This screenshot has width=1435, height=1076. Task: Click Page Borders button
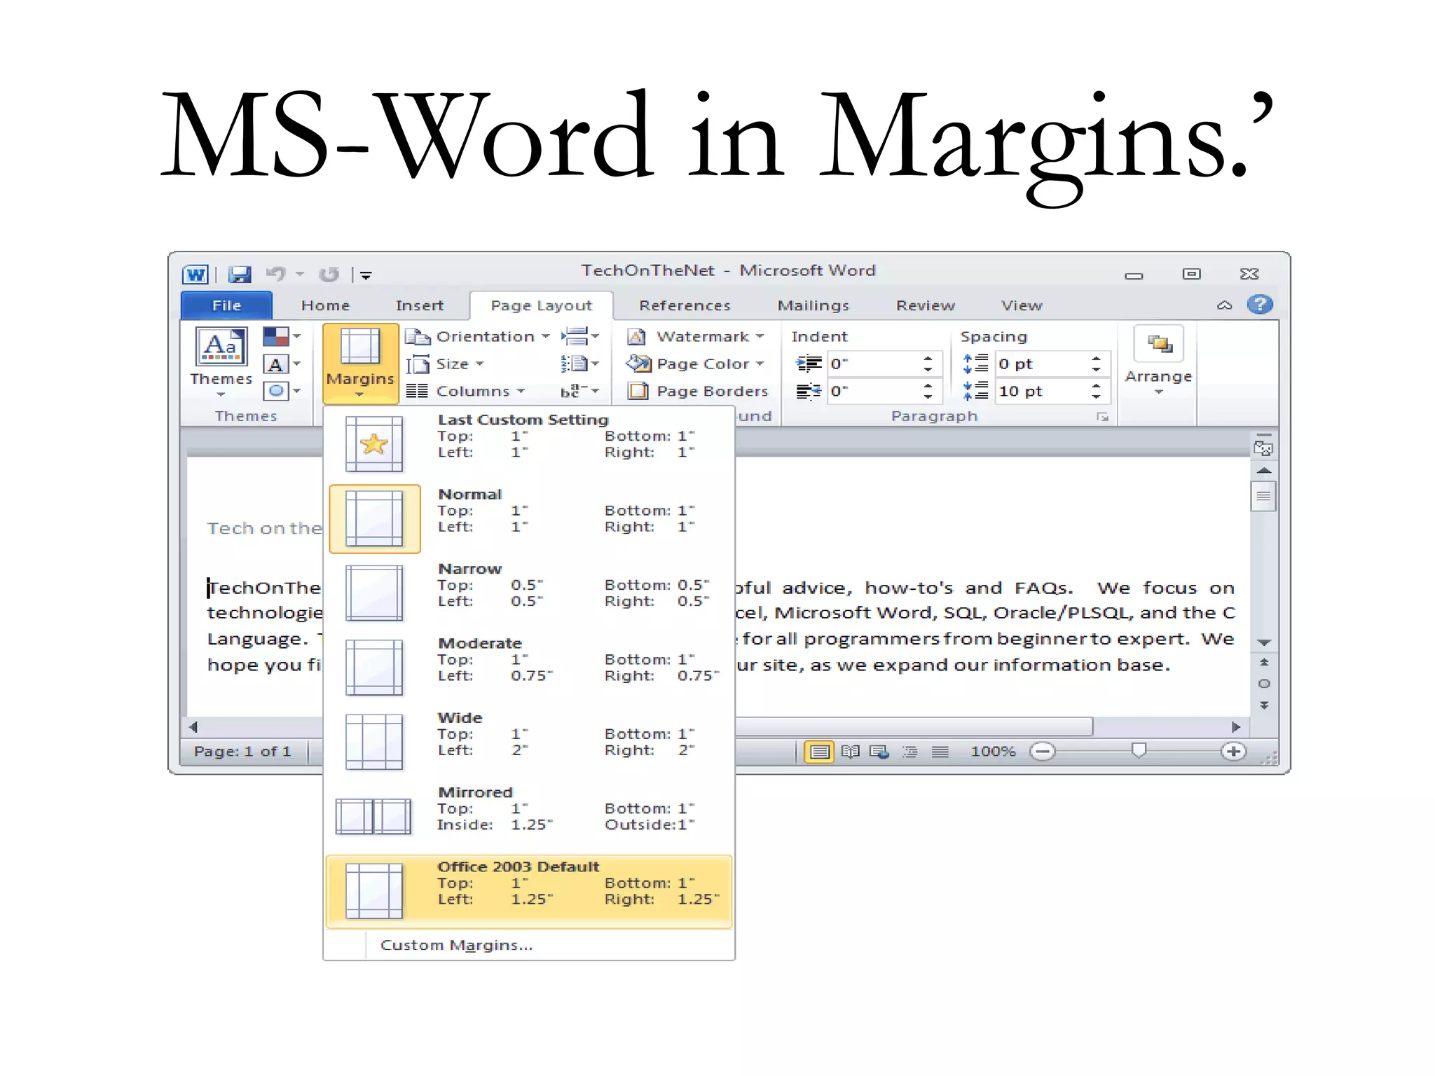point(697,391)
